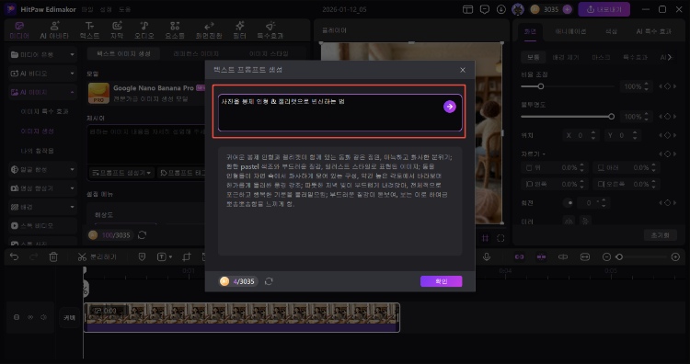The width and height of the screenshot is (690, 364).
Task: Toggle track visibility eye on video track
Action: point(17,317)
